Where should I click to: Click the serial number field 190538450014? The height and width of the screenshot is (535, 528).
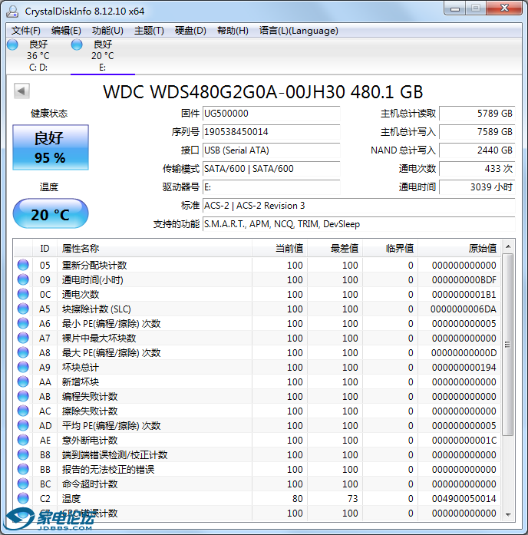coord(271,132)
